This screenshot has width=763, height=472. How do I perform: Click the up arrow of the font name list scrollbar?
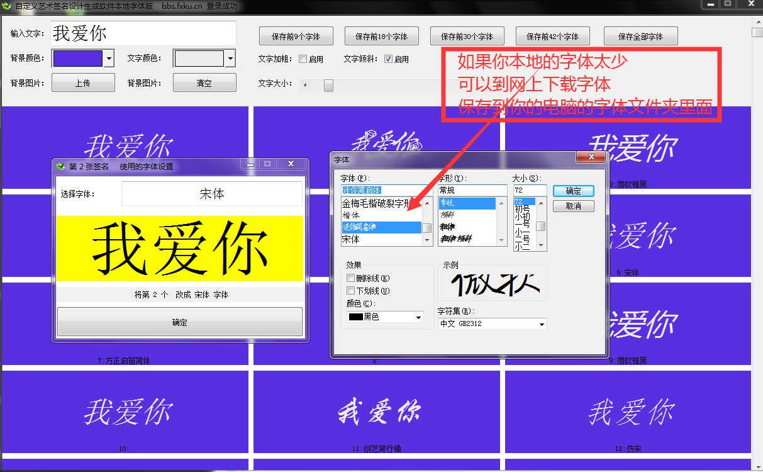pos(426,203)
